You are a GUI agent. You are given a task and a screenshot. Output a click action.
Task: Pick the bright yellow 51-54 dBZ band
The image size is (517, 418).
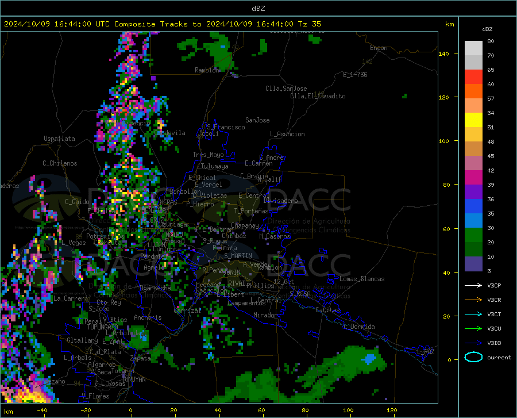(473, 120)
